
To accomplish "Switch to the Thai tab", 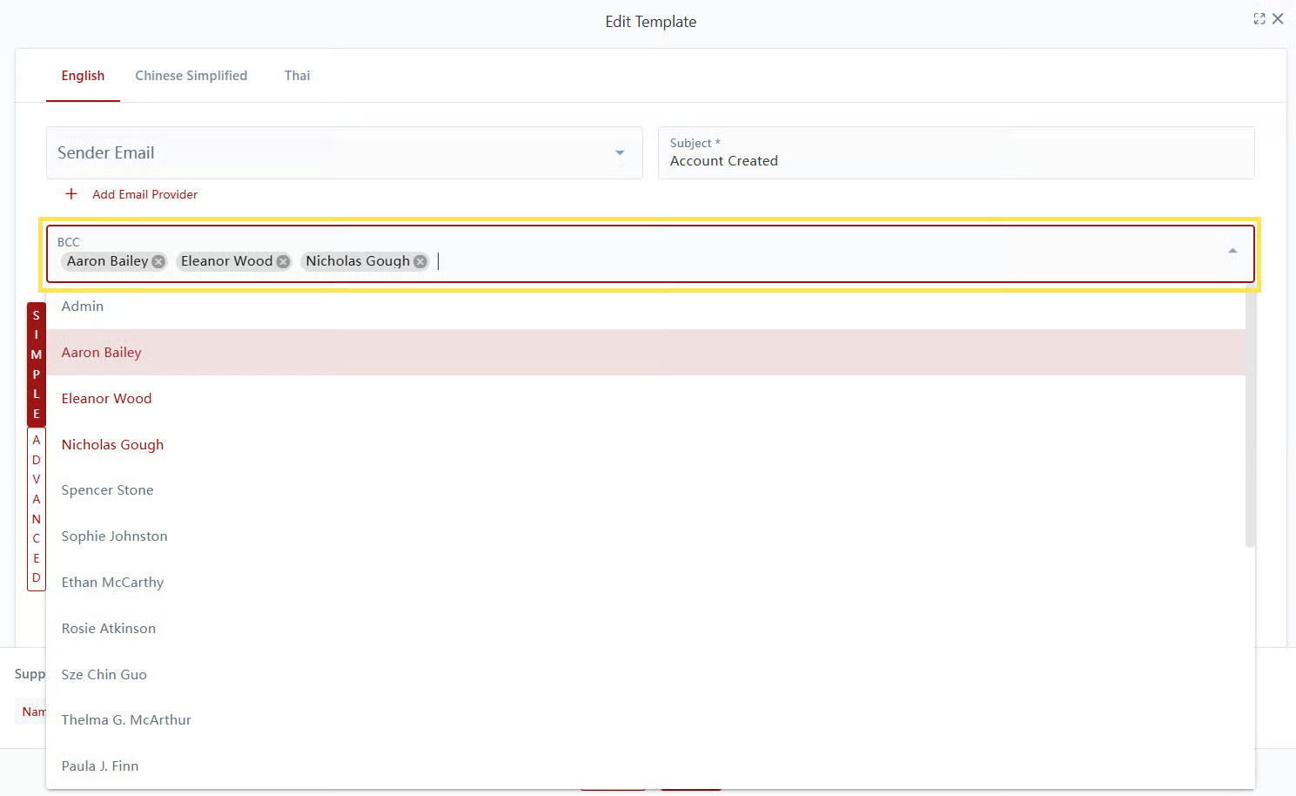I will tap(298, 76).
